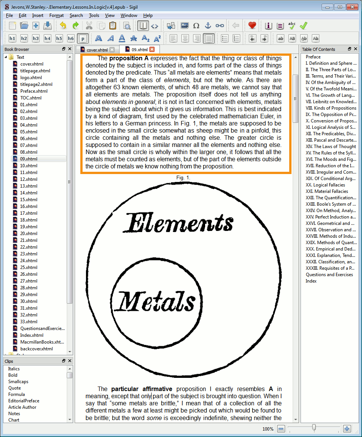Change text to UPPERCASE (AB)
This screenshot has width=362, height=437.
point(292,38)
